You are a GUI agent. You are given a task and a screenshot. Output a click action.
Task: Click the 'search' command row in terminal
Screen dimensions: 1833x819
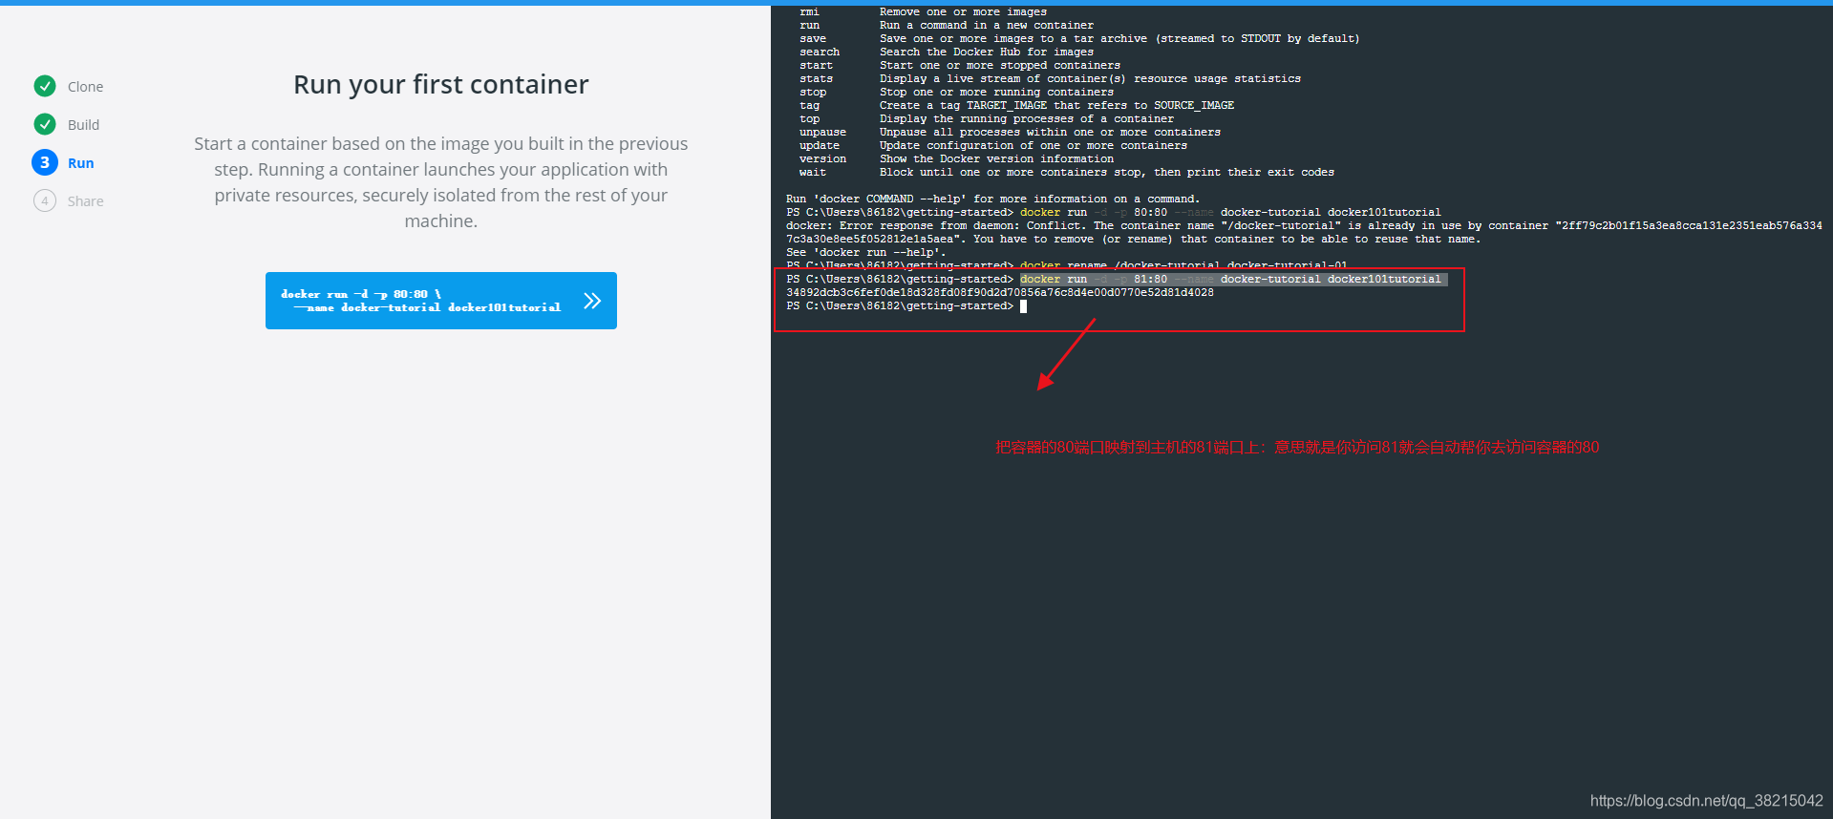point(947,52)
